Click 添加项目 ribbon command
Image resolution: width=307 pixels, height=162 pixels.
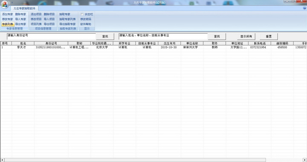[x=36, y=14]
